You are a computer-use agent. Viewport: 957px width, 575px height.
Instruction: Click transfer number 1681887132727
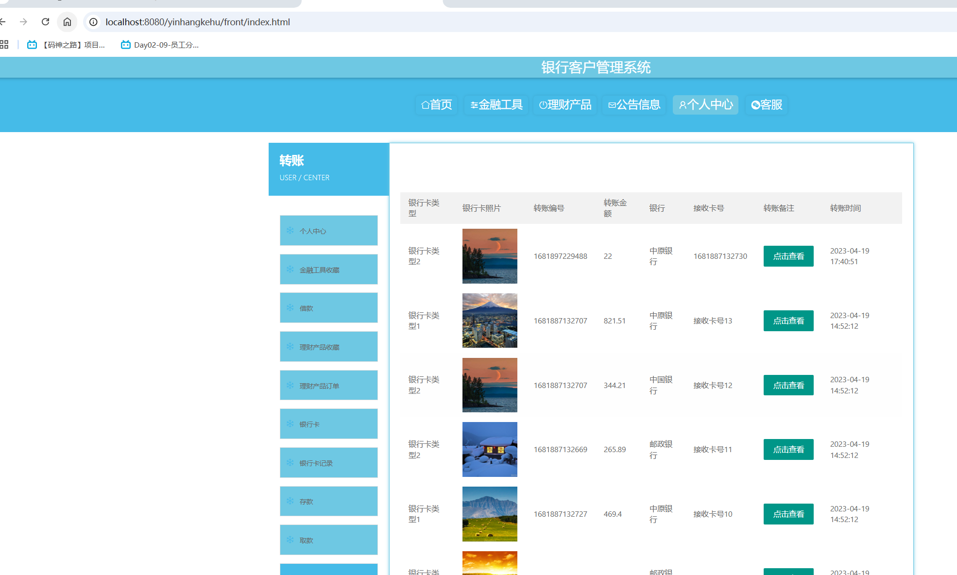click(561, 514)
